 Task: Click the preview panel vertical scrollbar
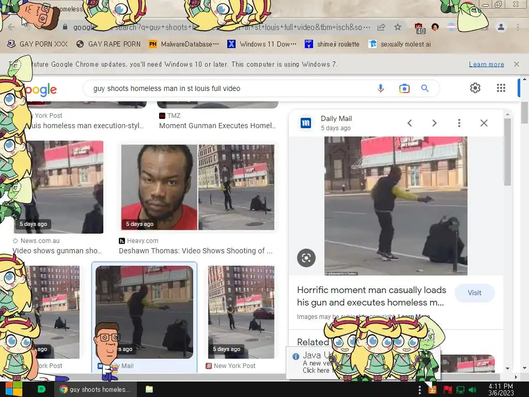click(x=507, y=151)
